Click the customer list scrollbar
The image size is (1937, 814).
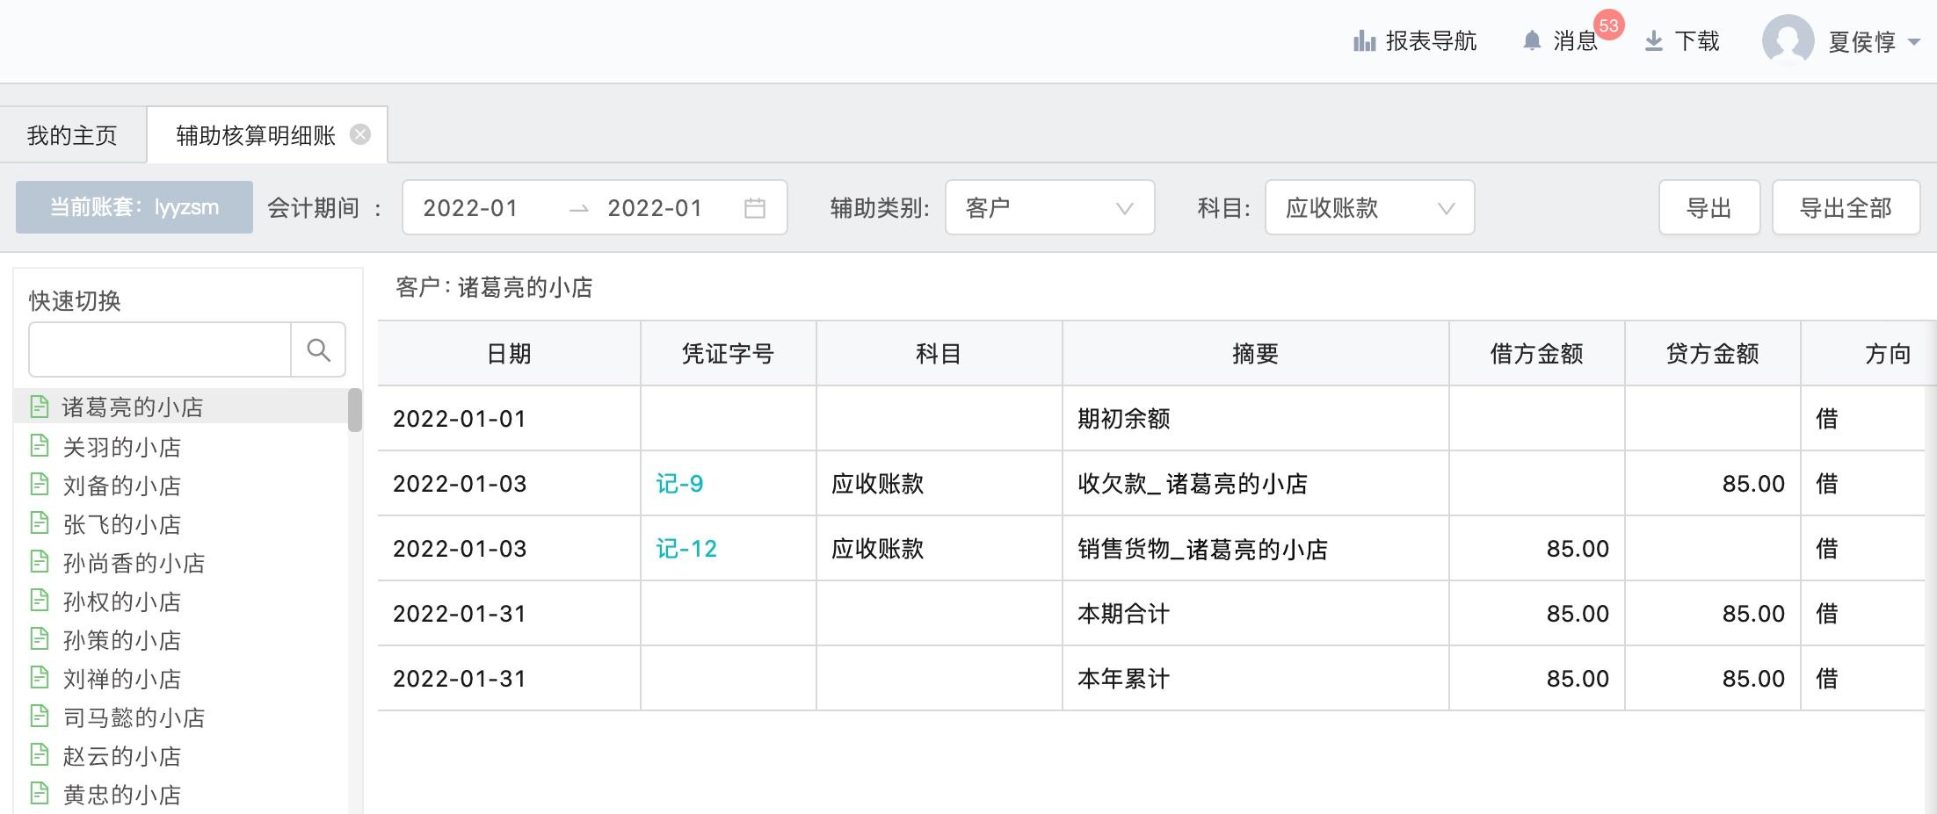[x=355, y=410]
